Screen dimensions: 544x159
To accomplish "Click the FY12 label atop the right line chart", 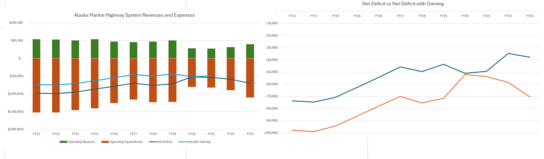I will pyautogui.click(x=292, y=16).
